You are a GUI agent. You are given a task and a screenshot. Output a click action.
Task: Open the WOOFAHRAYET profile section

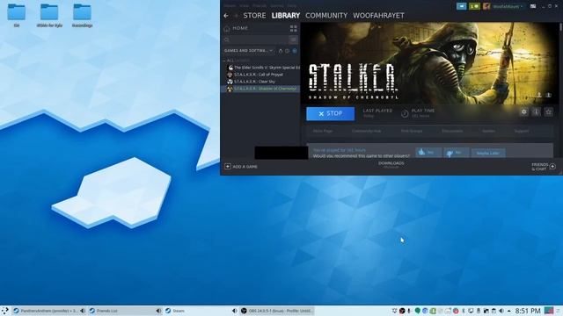(x=378, y=16)
